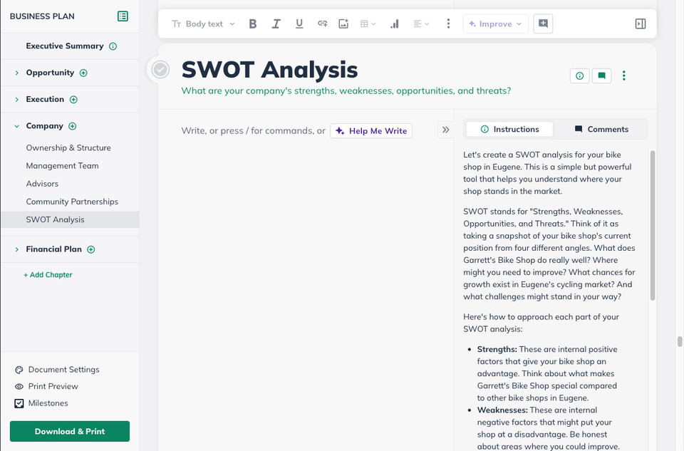
Task: Toggle the right side panel icon
Action: pos(641,24)
